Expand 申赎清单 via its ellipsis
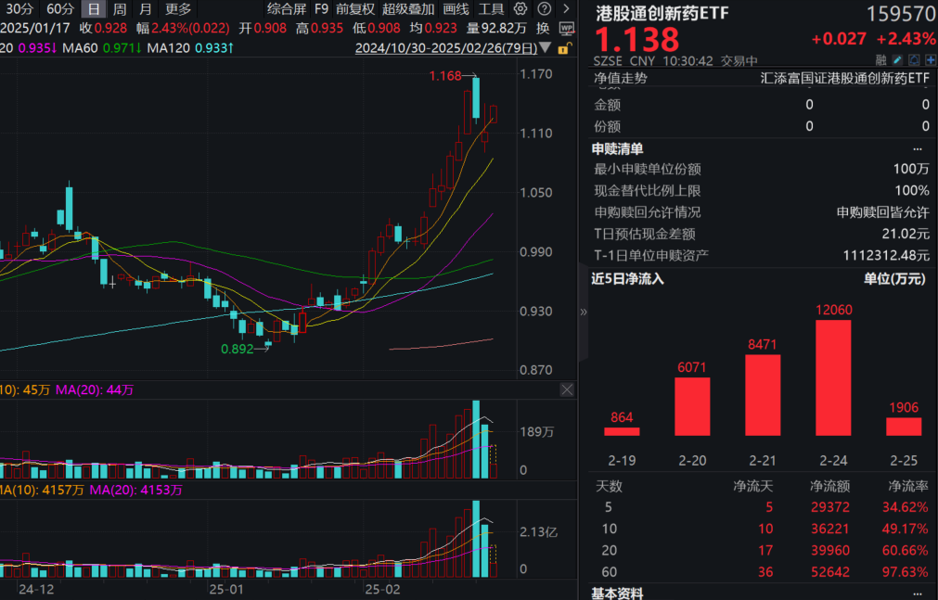This screenshot has height=600, width=938. (918, 148)
